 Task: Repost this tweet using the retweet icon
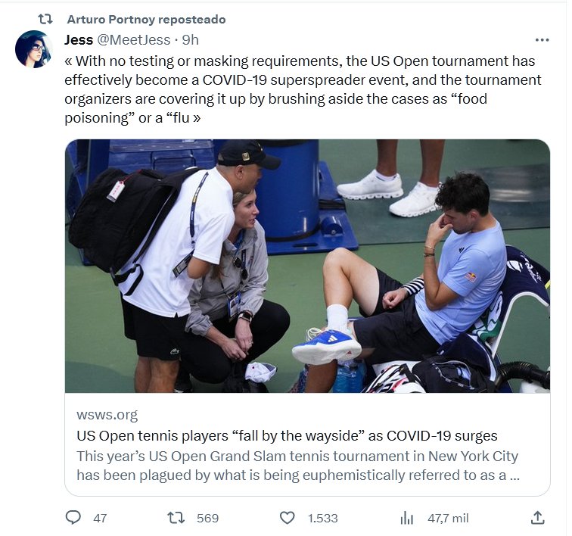coord(176,518)
